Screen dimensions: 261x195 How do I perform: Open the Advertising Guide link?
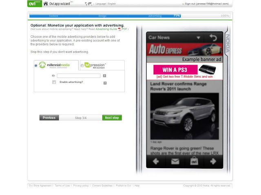(106, 29)
